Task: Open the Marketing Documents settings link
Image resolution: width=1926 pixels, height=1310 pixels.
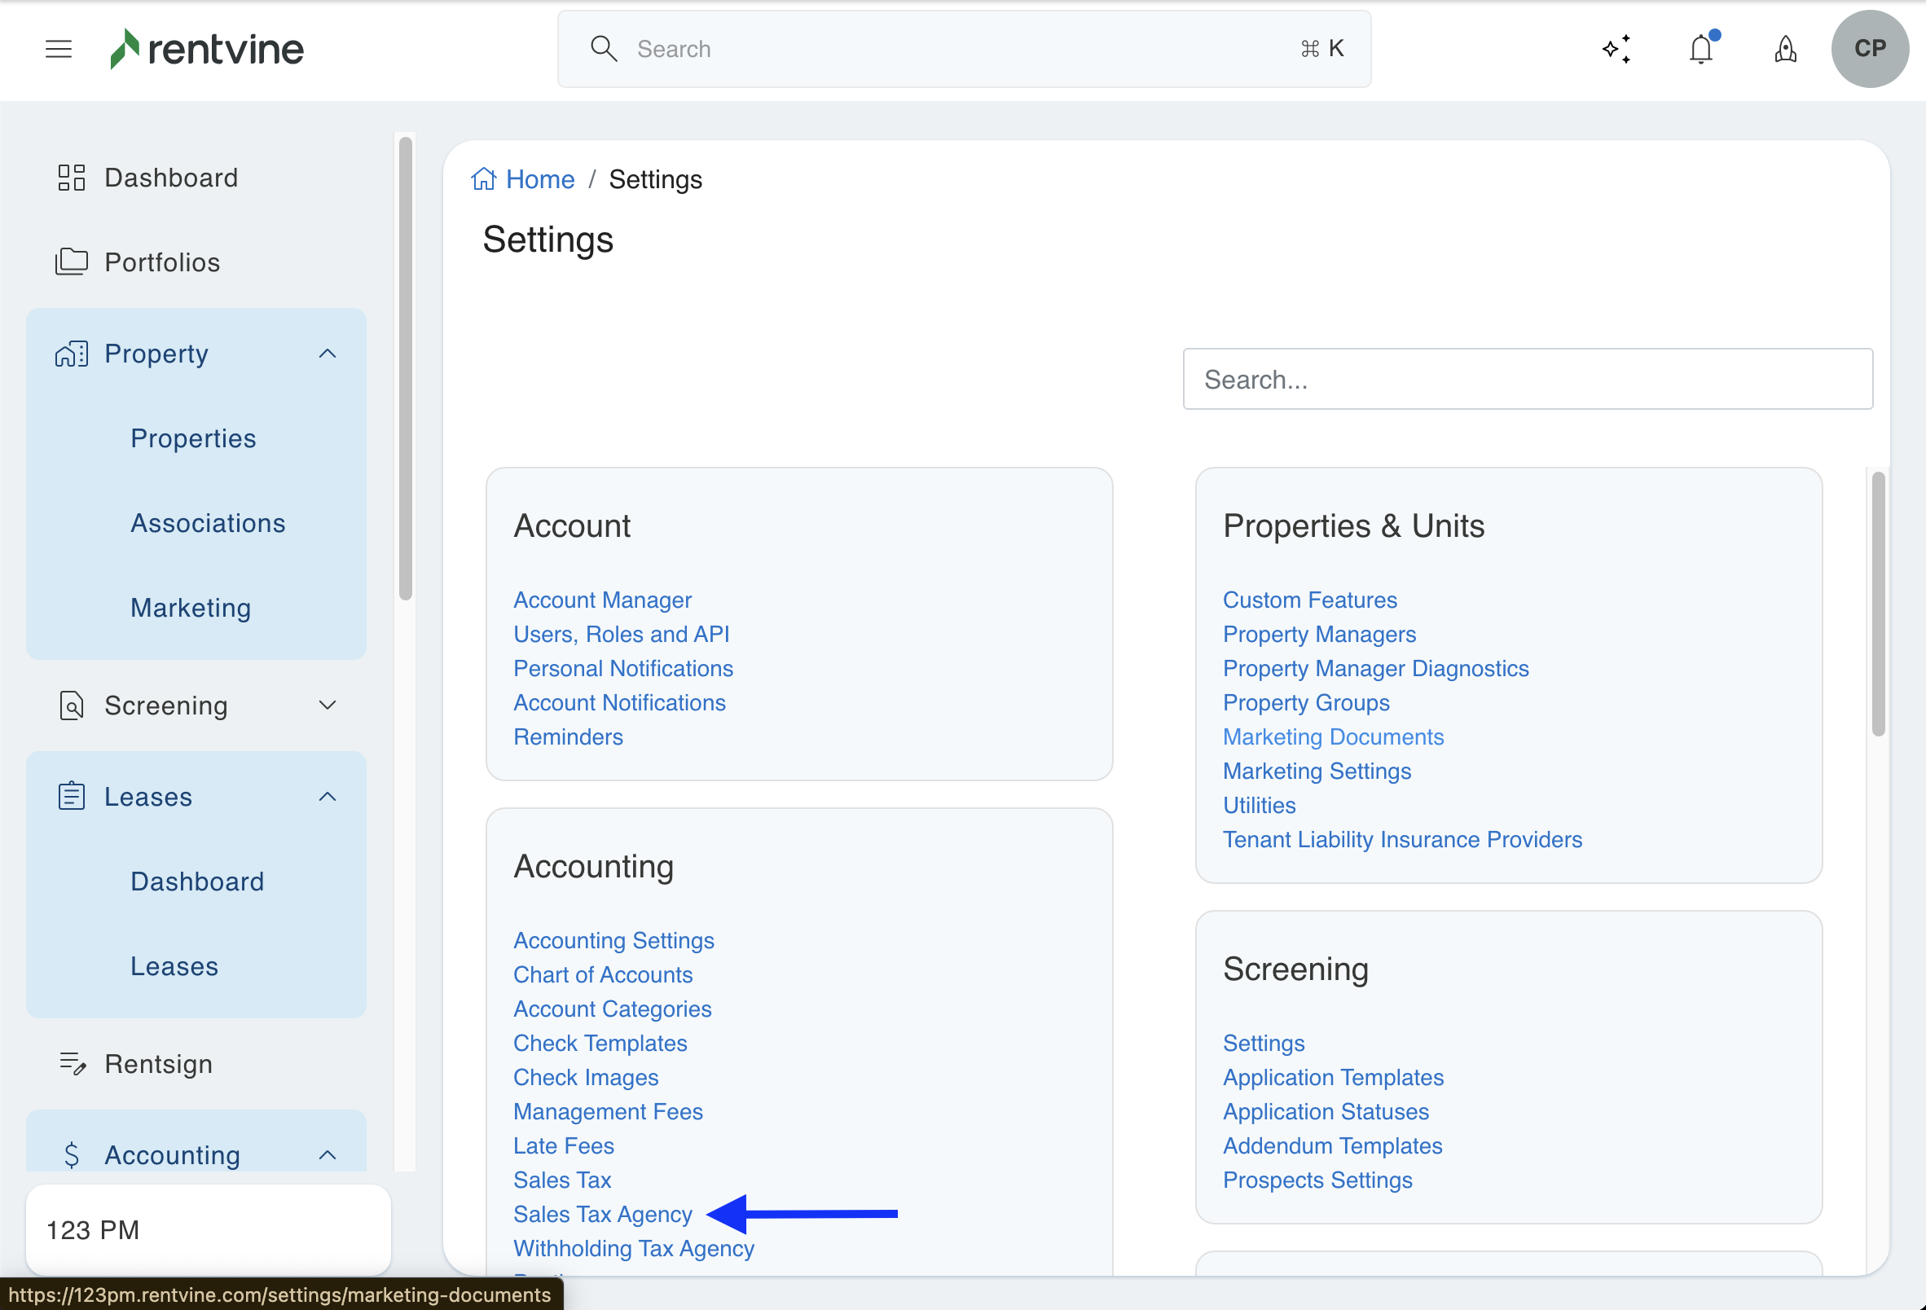Action: tap(1333, 736)
